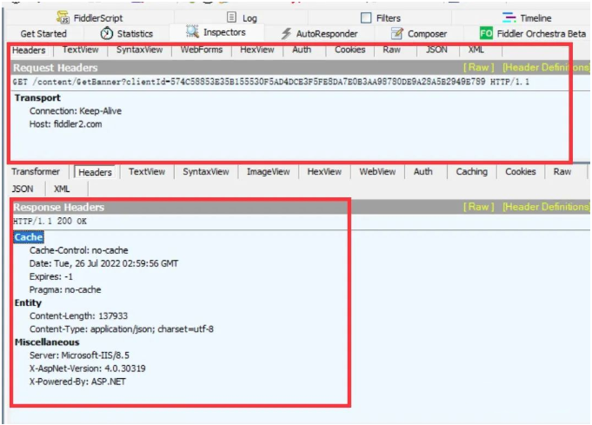This screenshot has width=592, height=425.
Task: Select Content-Length: 137933 header
Action: coord(78,315)
